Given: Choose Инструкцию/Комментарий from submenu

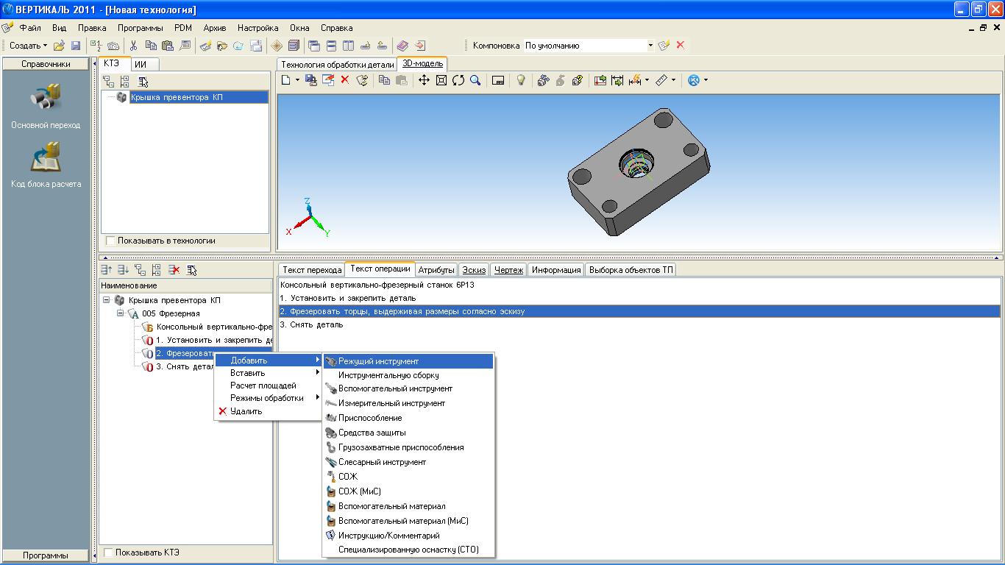Looking at the screenshot, I should [x=408, y=536].
